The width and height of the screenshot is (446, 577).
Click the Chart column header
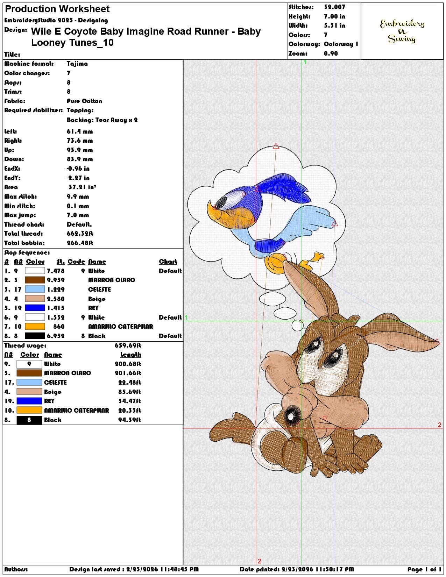(168, 262)
